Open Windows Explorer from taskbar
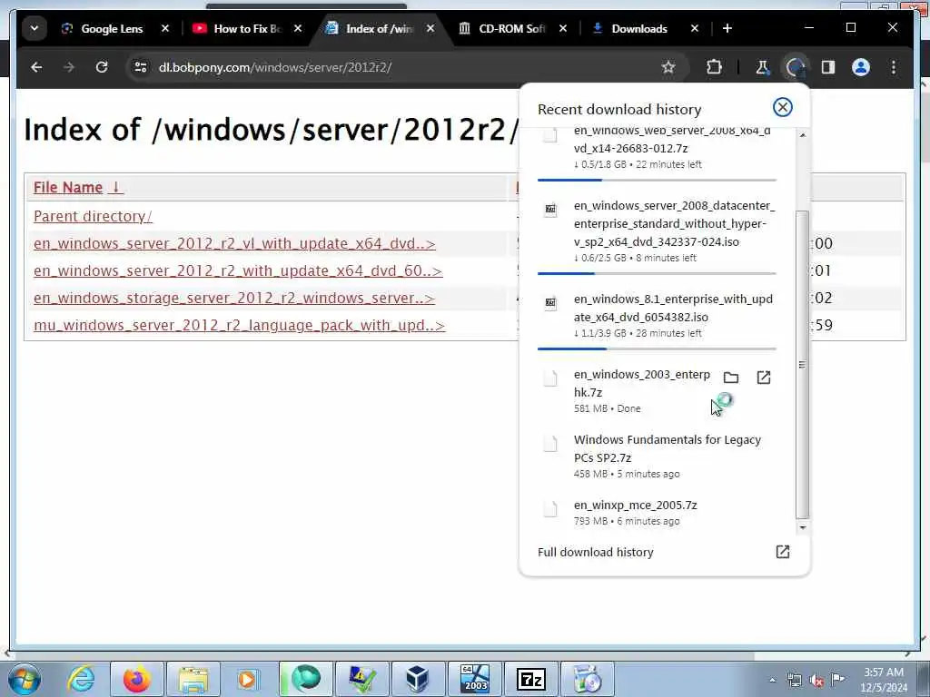Screen dimensions: 930x697 tap(193, 679)
